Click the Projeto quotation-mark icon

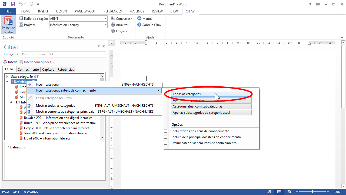coord(21,25)
